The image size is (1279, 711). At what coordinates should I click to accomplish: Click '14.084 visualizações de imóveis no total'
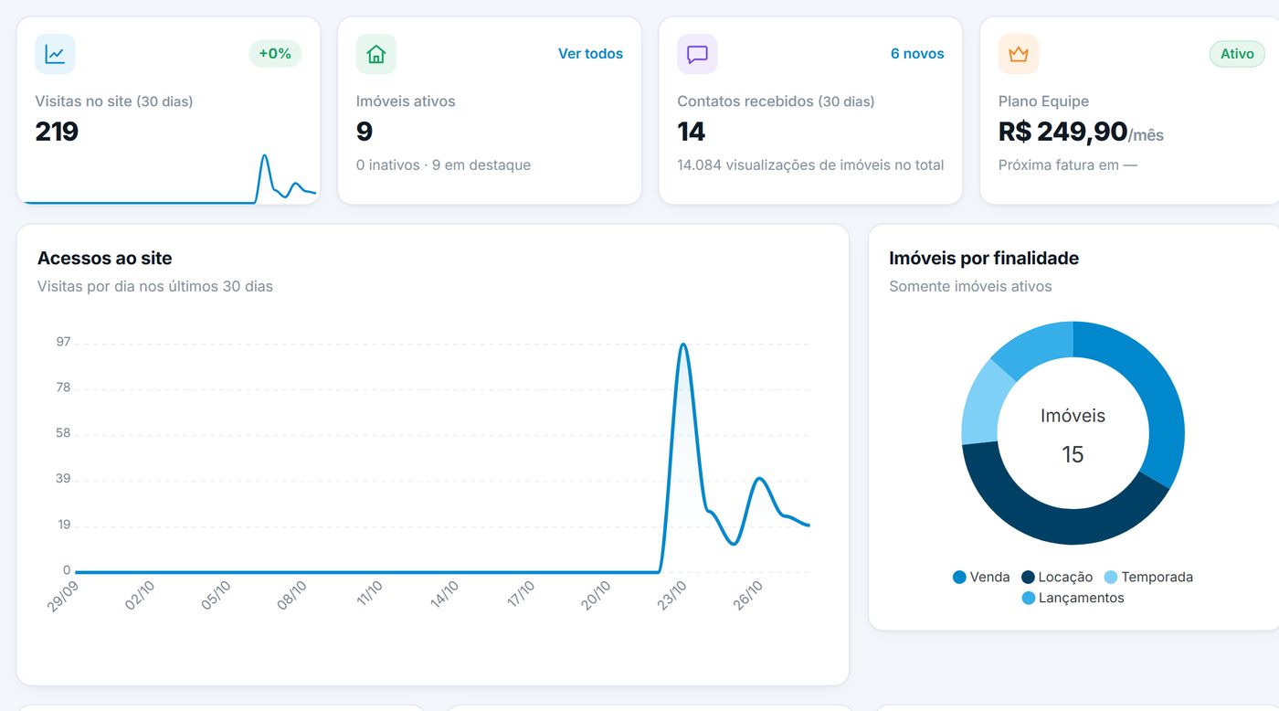[x=810, y=165]
